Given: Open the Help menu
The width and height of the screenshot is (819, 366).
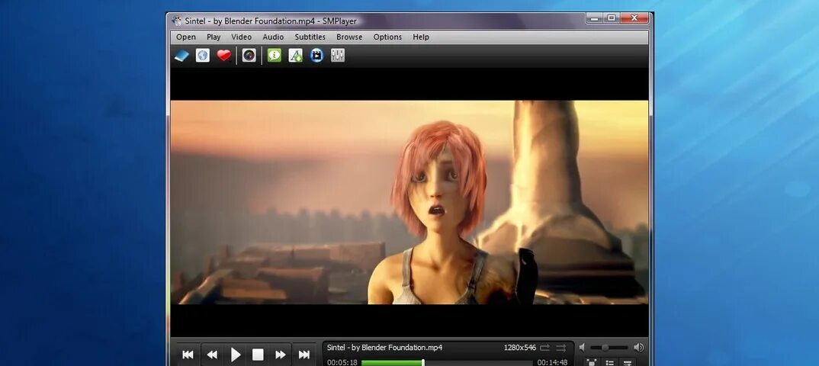Looking at the screenshot, I should (x=421, y=37).
